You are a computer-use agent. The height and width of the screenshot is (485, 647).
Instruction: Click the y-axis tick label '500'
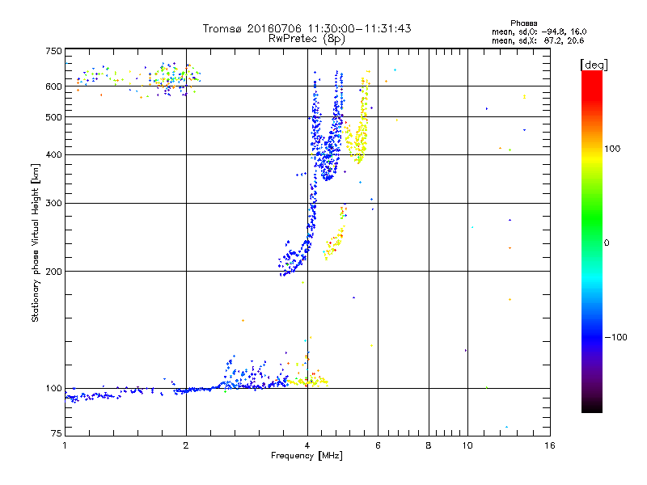[53, 117]
